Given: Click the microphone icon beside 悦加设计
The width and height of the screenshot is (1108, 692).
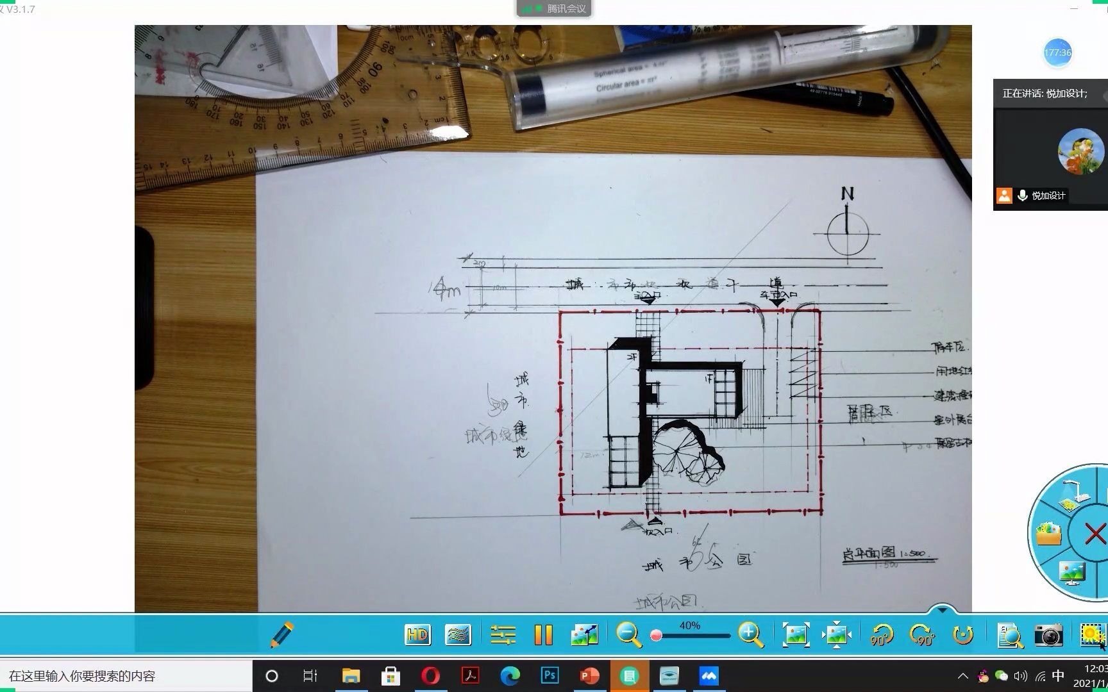Looking at the screenshot, I should 1022,195.
